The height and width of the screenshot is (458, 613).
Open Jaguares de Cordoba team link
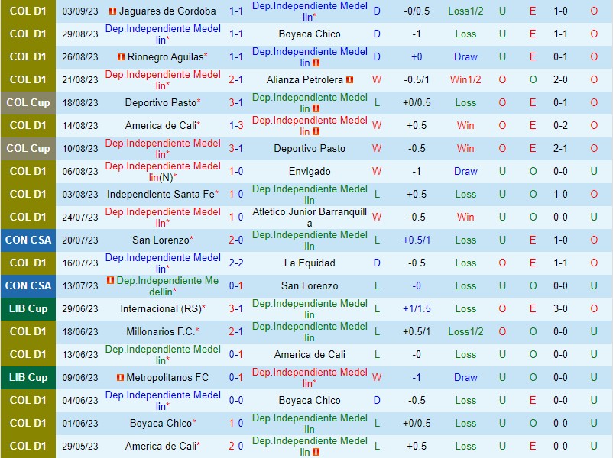(x=167, y=11)
